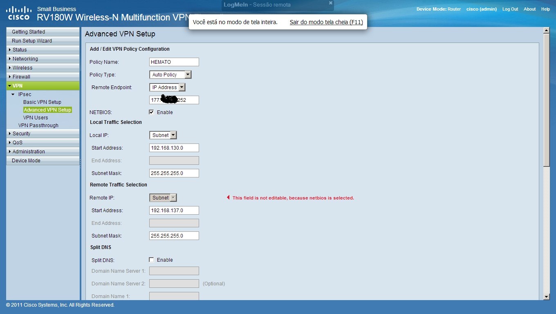Click the remote Subnet Mask field

[x=174, y=236]
